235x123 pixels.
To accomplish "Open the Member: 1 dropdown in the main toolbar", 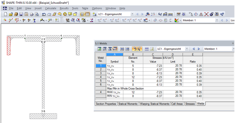I will point(217,20).
